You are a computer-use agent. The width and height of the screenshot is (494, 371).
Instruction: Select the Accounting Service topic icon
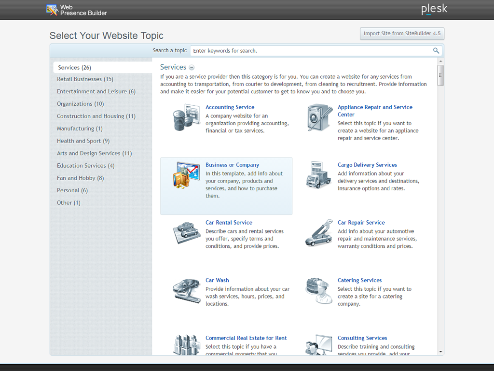point(187,118)
